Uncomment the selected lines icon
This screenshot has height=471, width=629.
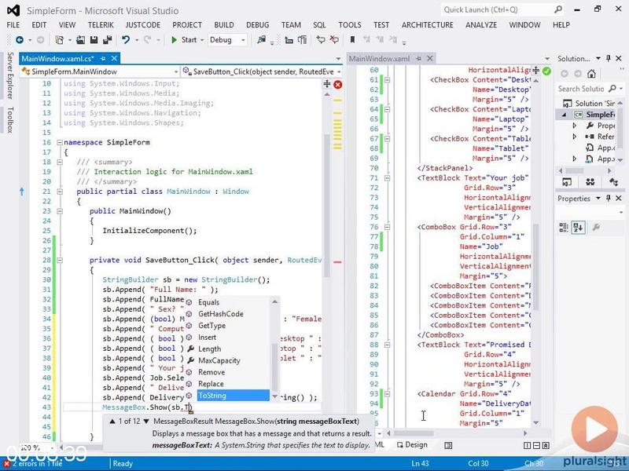click(x=333, y=40)
